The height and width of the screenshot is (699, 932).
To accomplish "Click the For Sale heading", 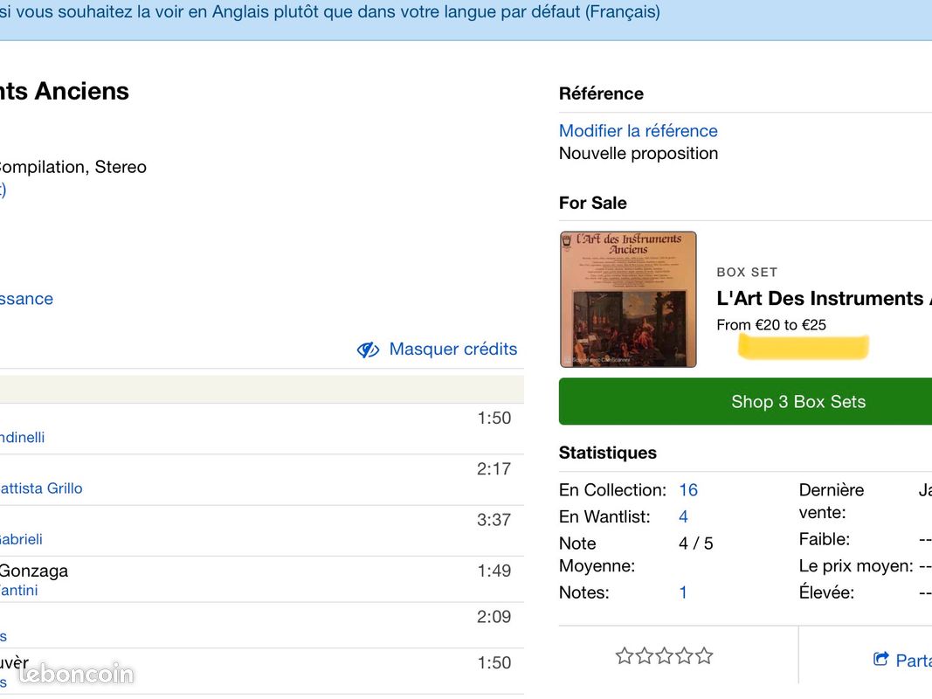I will pos(592,204).
